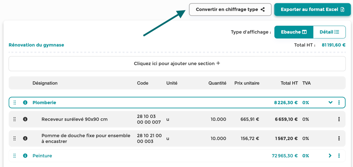Screen dimensions: 353x167
Task: Click Exporter au format Excel button
Action: tap(312, 10)
